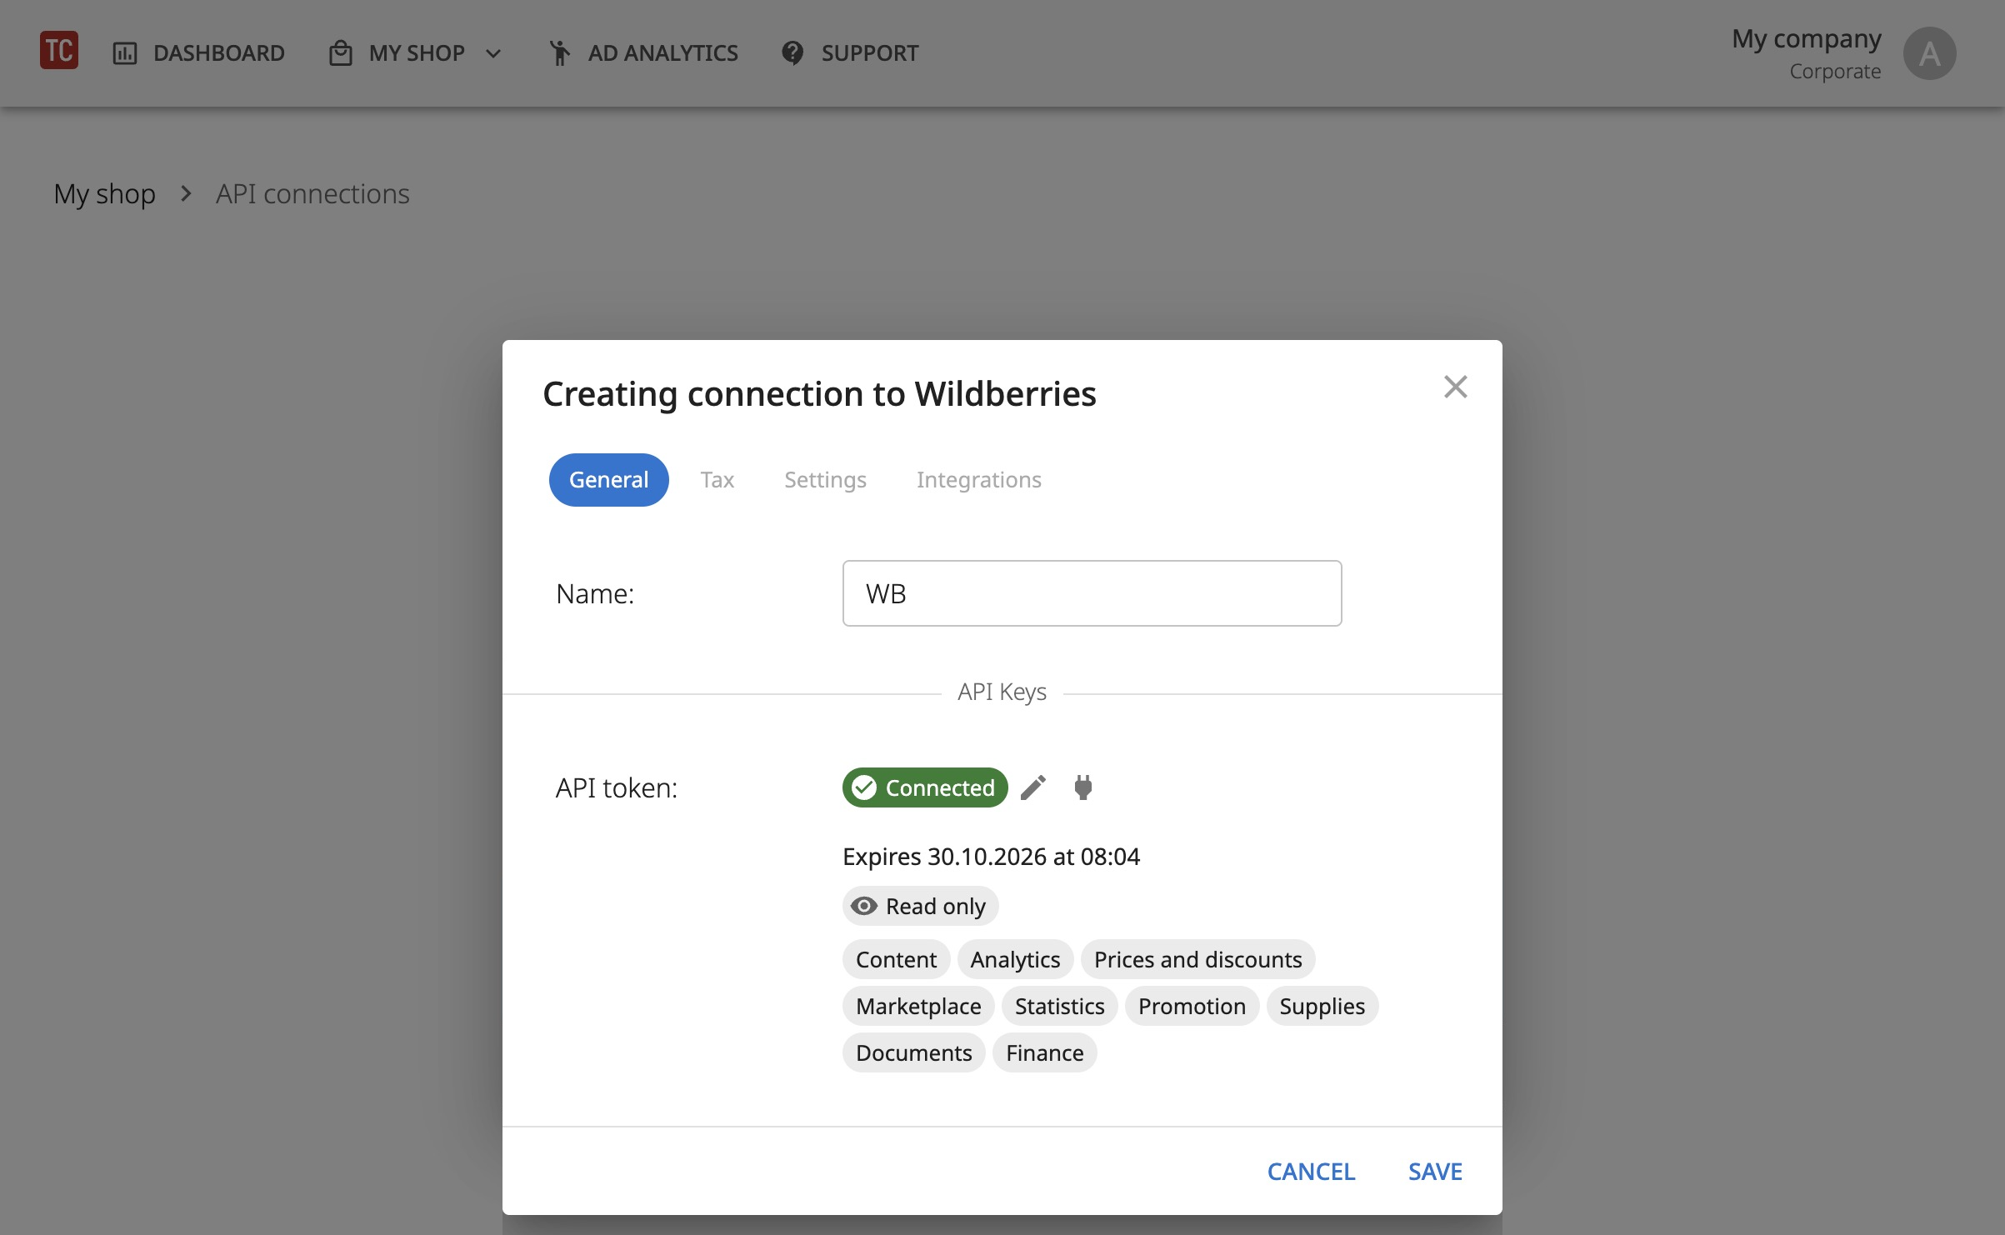The height and width of the screenshot is (1235, 2005).
Task: Click the CANCEL button
Action: (1311, 1172)
